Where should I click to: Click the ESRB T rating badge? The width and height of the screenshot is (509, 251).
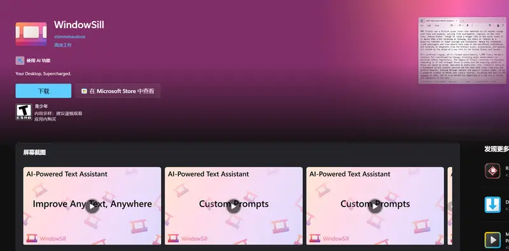coord(24,112)
